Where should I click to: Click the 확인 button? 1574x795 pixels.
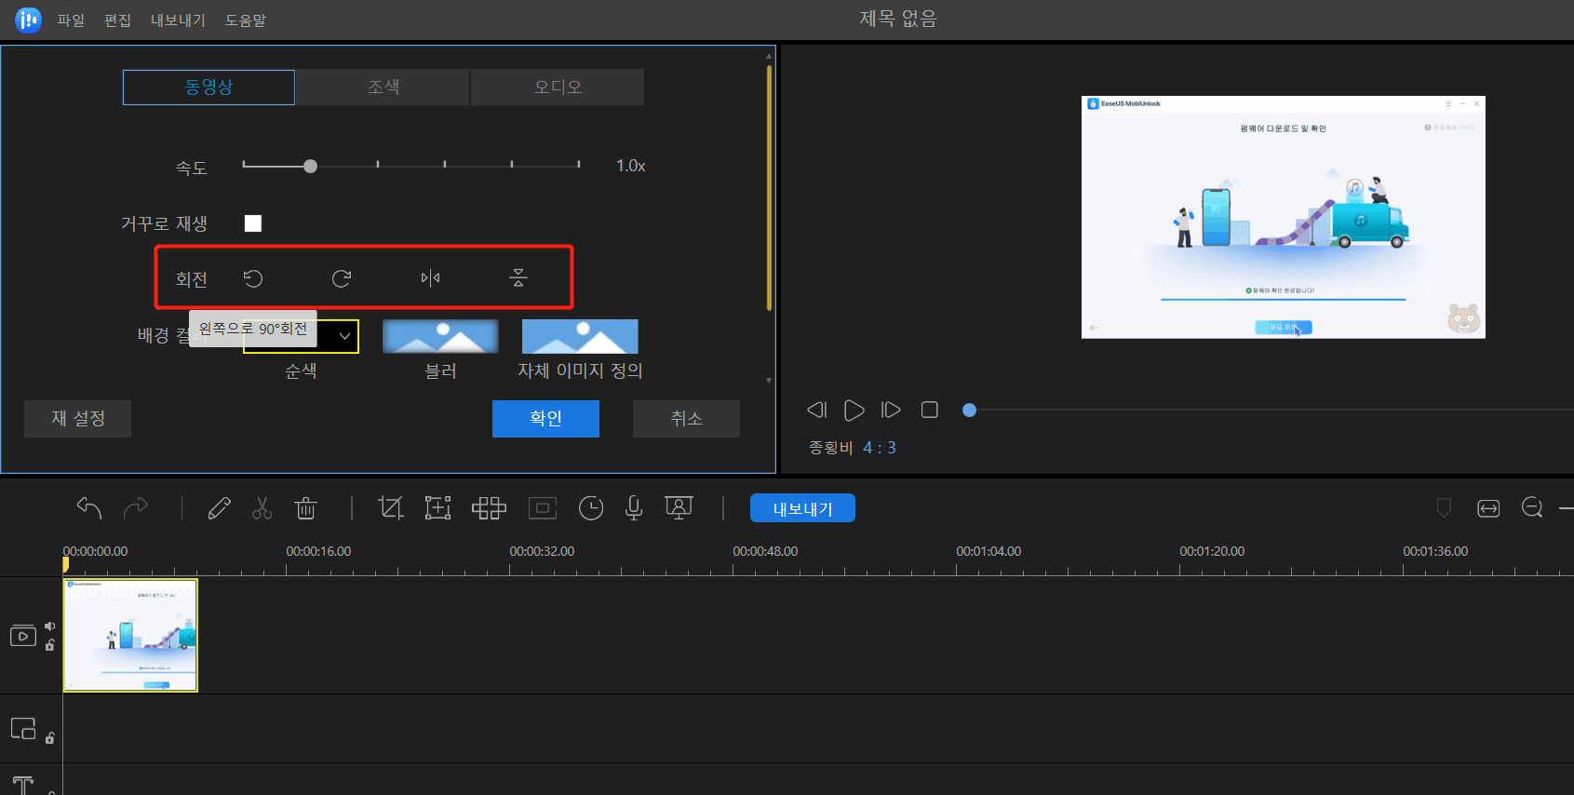point(545,419)
